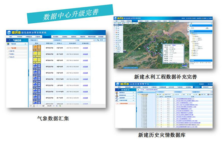Select the highlighted orange item in weather sidebar menu
Viewport: 222px width, 141px height.
pyautogui.click(x=17, y=48)
